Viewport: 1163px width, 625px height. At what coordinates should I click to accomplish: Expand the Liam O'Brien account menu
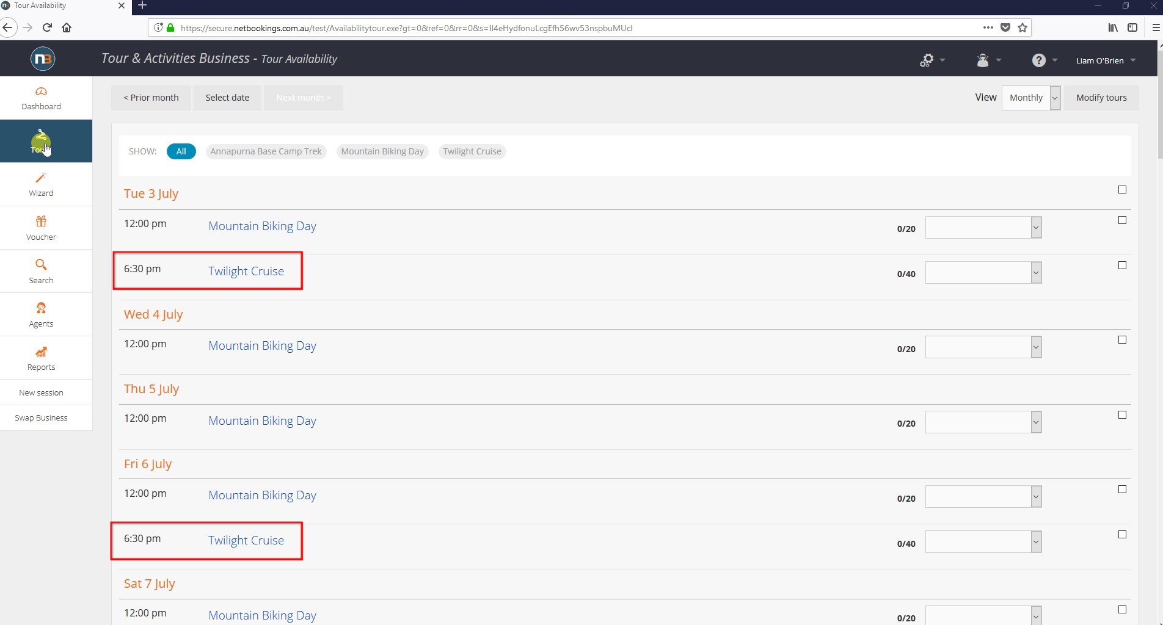[x=1106, y=60]
